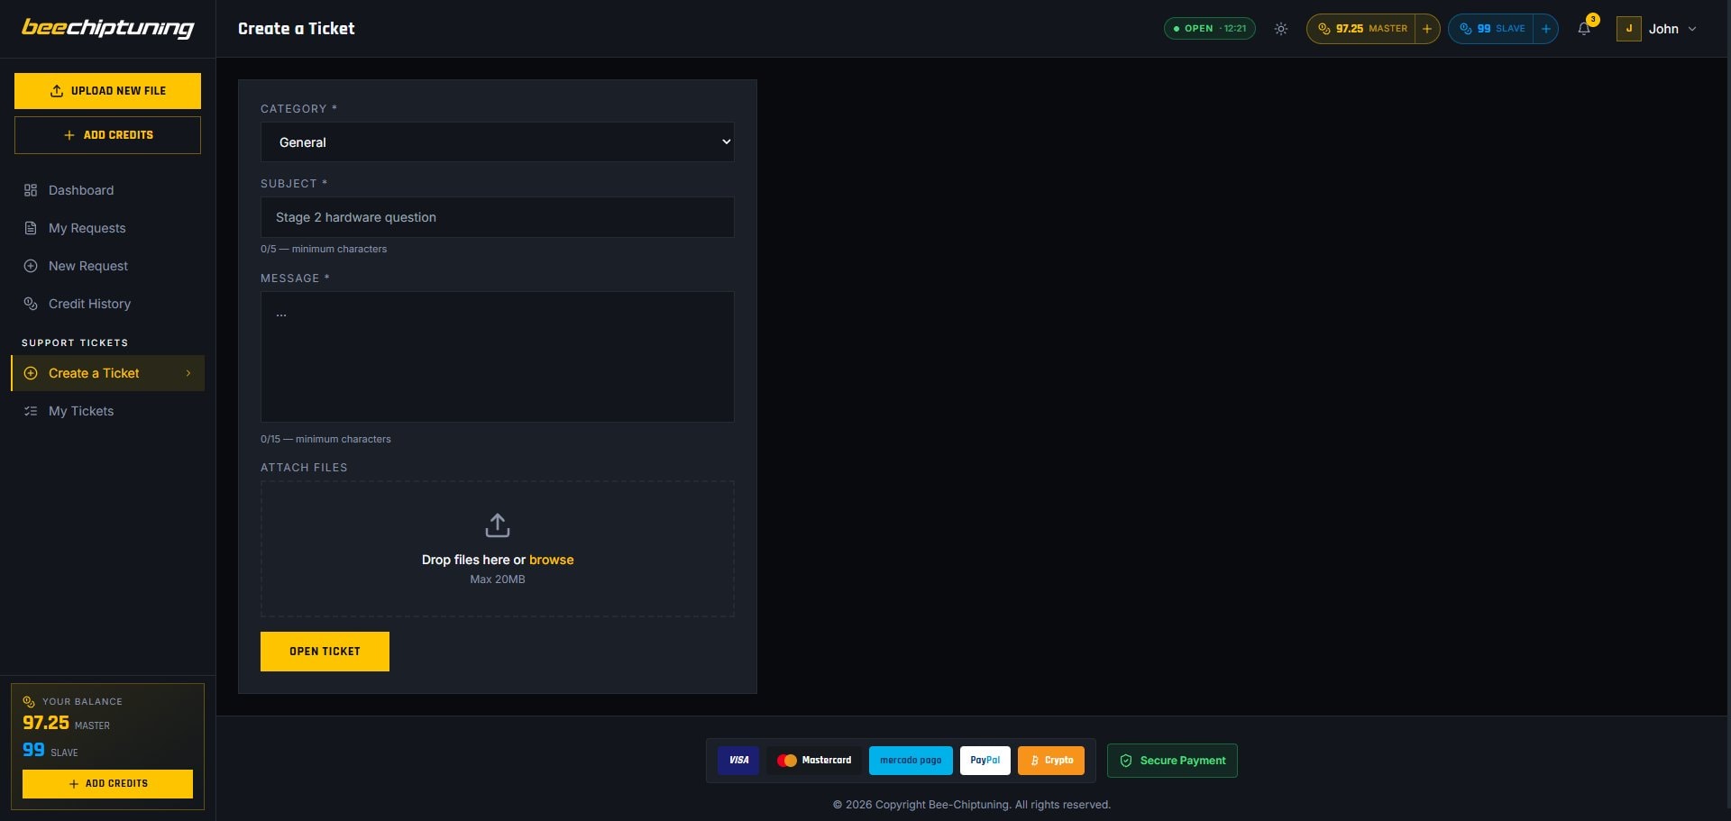Viewport: 1731px width, 821px height.
Task: Open the John user menu
Action: coord(1657,29)
